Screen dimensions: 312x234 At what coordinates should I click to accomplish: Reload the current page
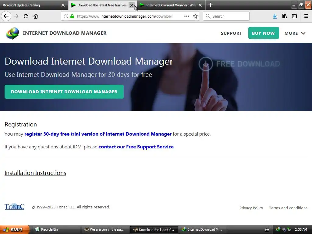coord(26,16)
